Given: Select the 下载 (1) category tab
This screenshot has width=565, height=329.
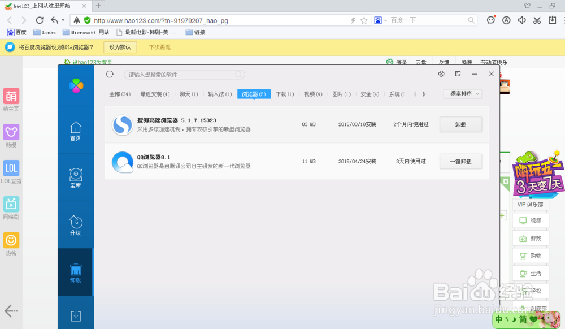Looking at the screenshot, I should point(285,94).
